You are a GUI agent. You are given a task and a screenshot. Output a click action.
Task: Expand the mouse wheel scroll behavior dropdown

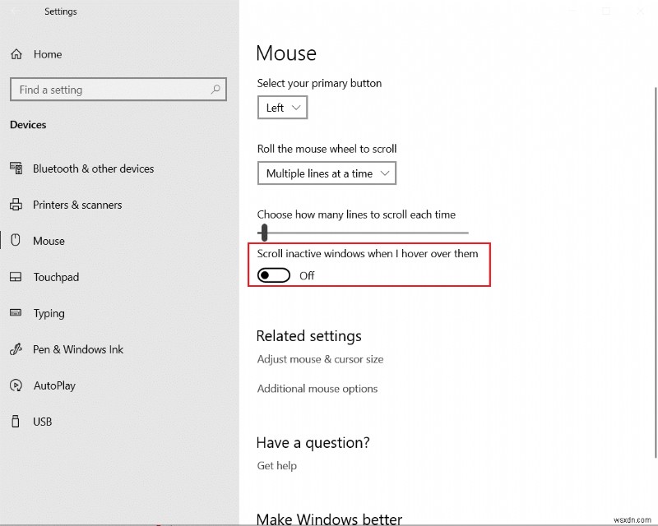pos(327,173)
